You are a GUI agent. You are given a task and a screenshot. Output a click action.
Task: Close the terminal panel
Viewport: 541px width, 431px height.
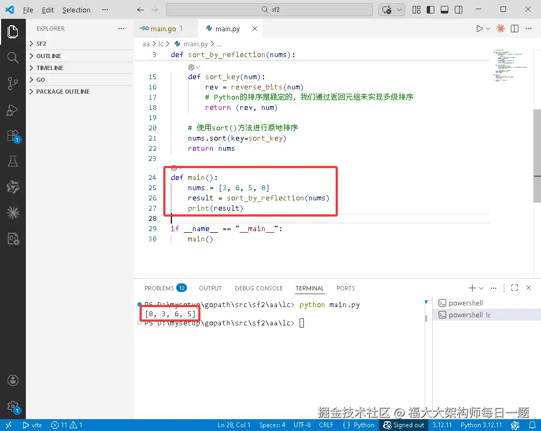529,288
